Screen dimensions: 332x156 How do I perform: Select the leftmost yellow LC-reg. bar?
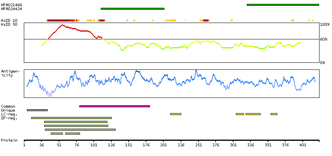pyautogui.click(x=175, y=114)
